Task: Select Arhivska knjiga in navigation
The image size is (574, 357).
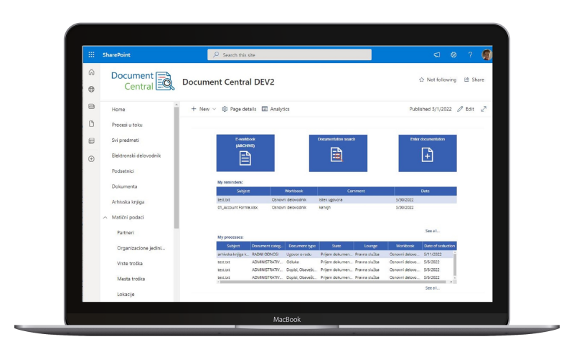Action: (128, 201)
